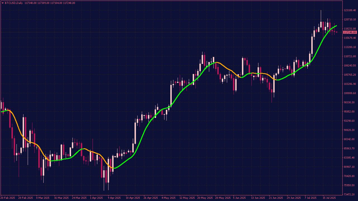The height and width of the screenshot is (201, 358).
Task: Select the 4 May 2025 date label
Action: pyautogui.click(x=169, y=198)
